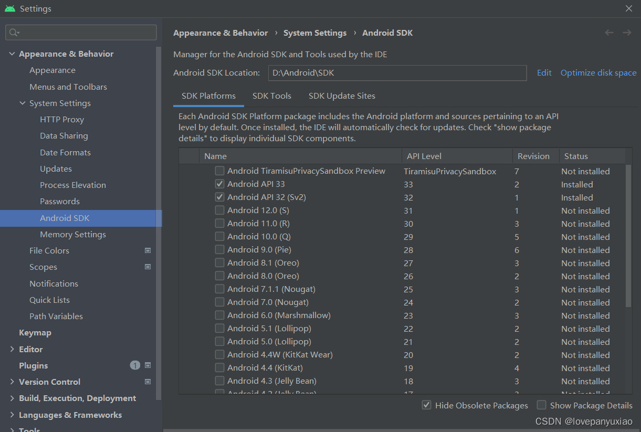Click the project-level icon next to Plugins

[148, 365]
